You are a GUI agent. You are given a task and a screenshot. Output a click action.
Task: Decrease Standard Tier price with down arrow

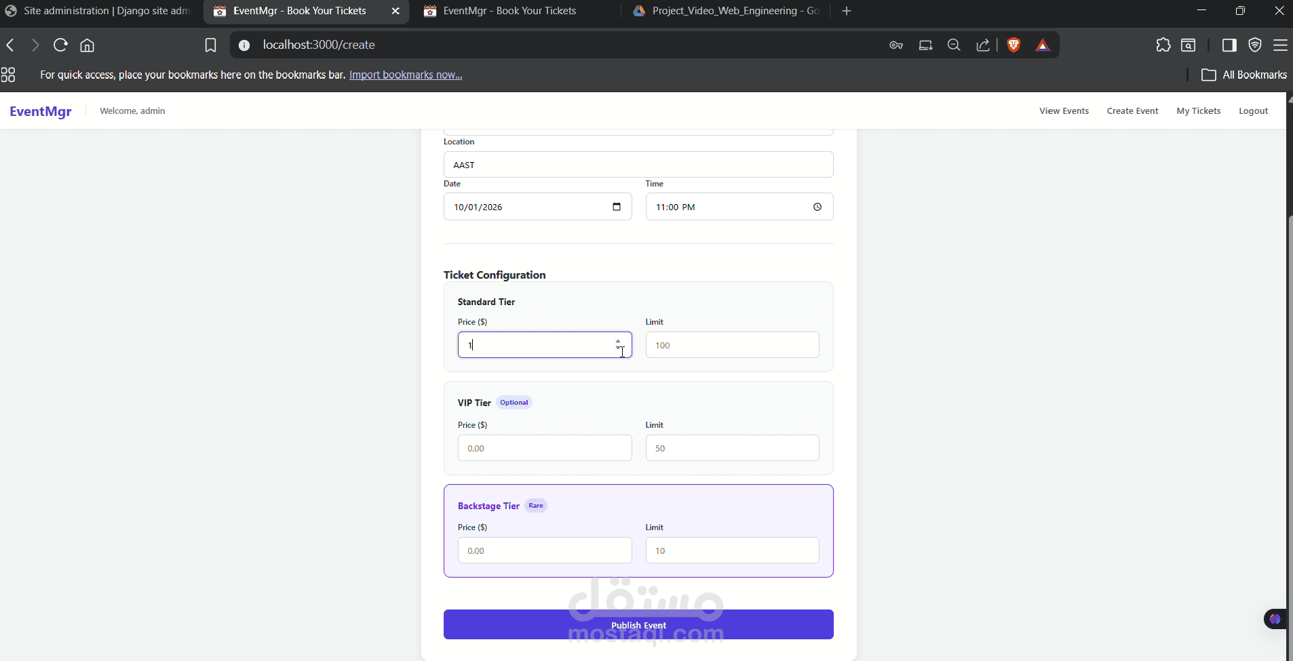618,348
